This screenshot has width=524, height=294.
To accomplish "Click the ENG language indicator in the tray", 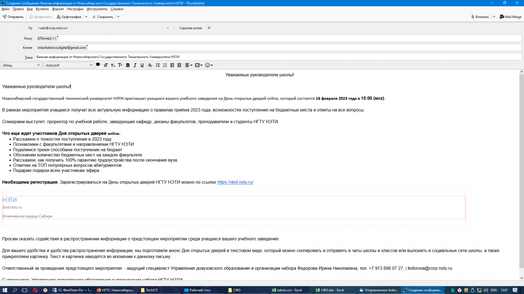I will (x=494, y=290).
